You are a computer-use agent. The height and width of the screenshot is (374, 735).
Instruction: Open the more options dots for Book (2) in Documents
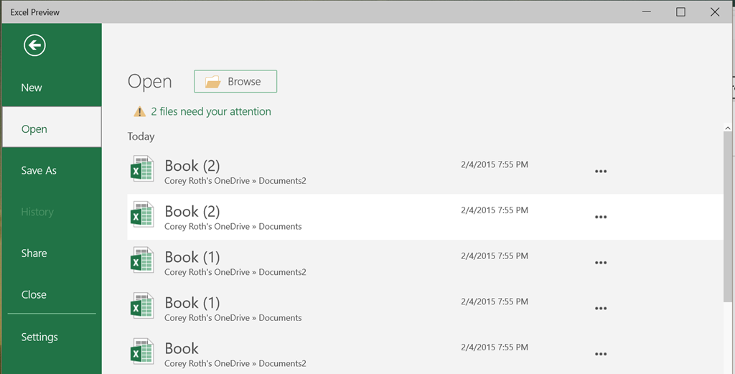[601, 217]
